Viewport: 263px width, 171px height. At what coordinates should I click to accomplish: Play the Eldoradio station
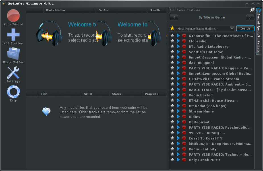[x=178, y=41]
